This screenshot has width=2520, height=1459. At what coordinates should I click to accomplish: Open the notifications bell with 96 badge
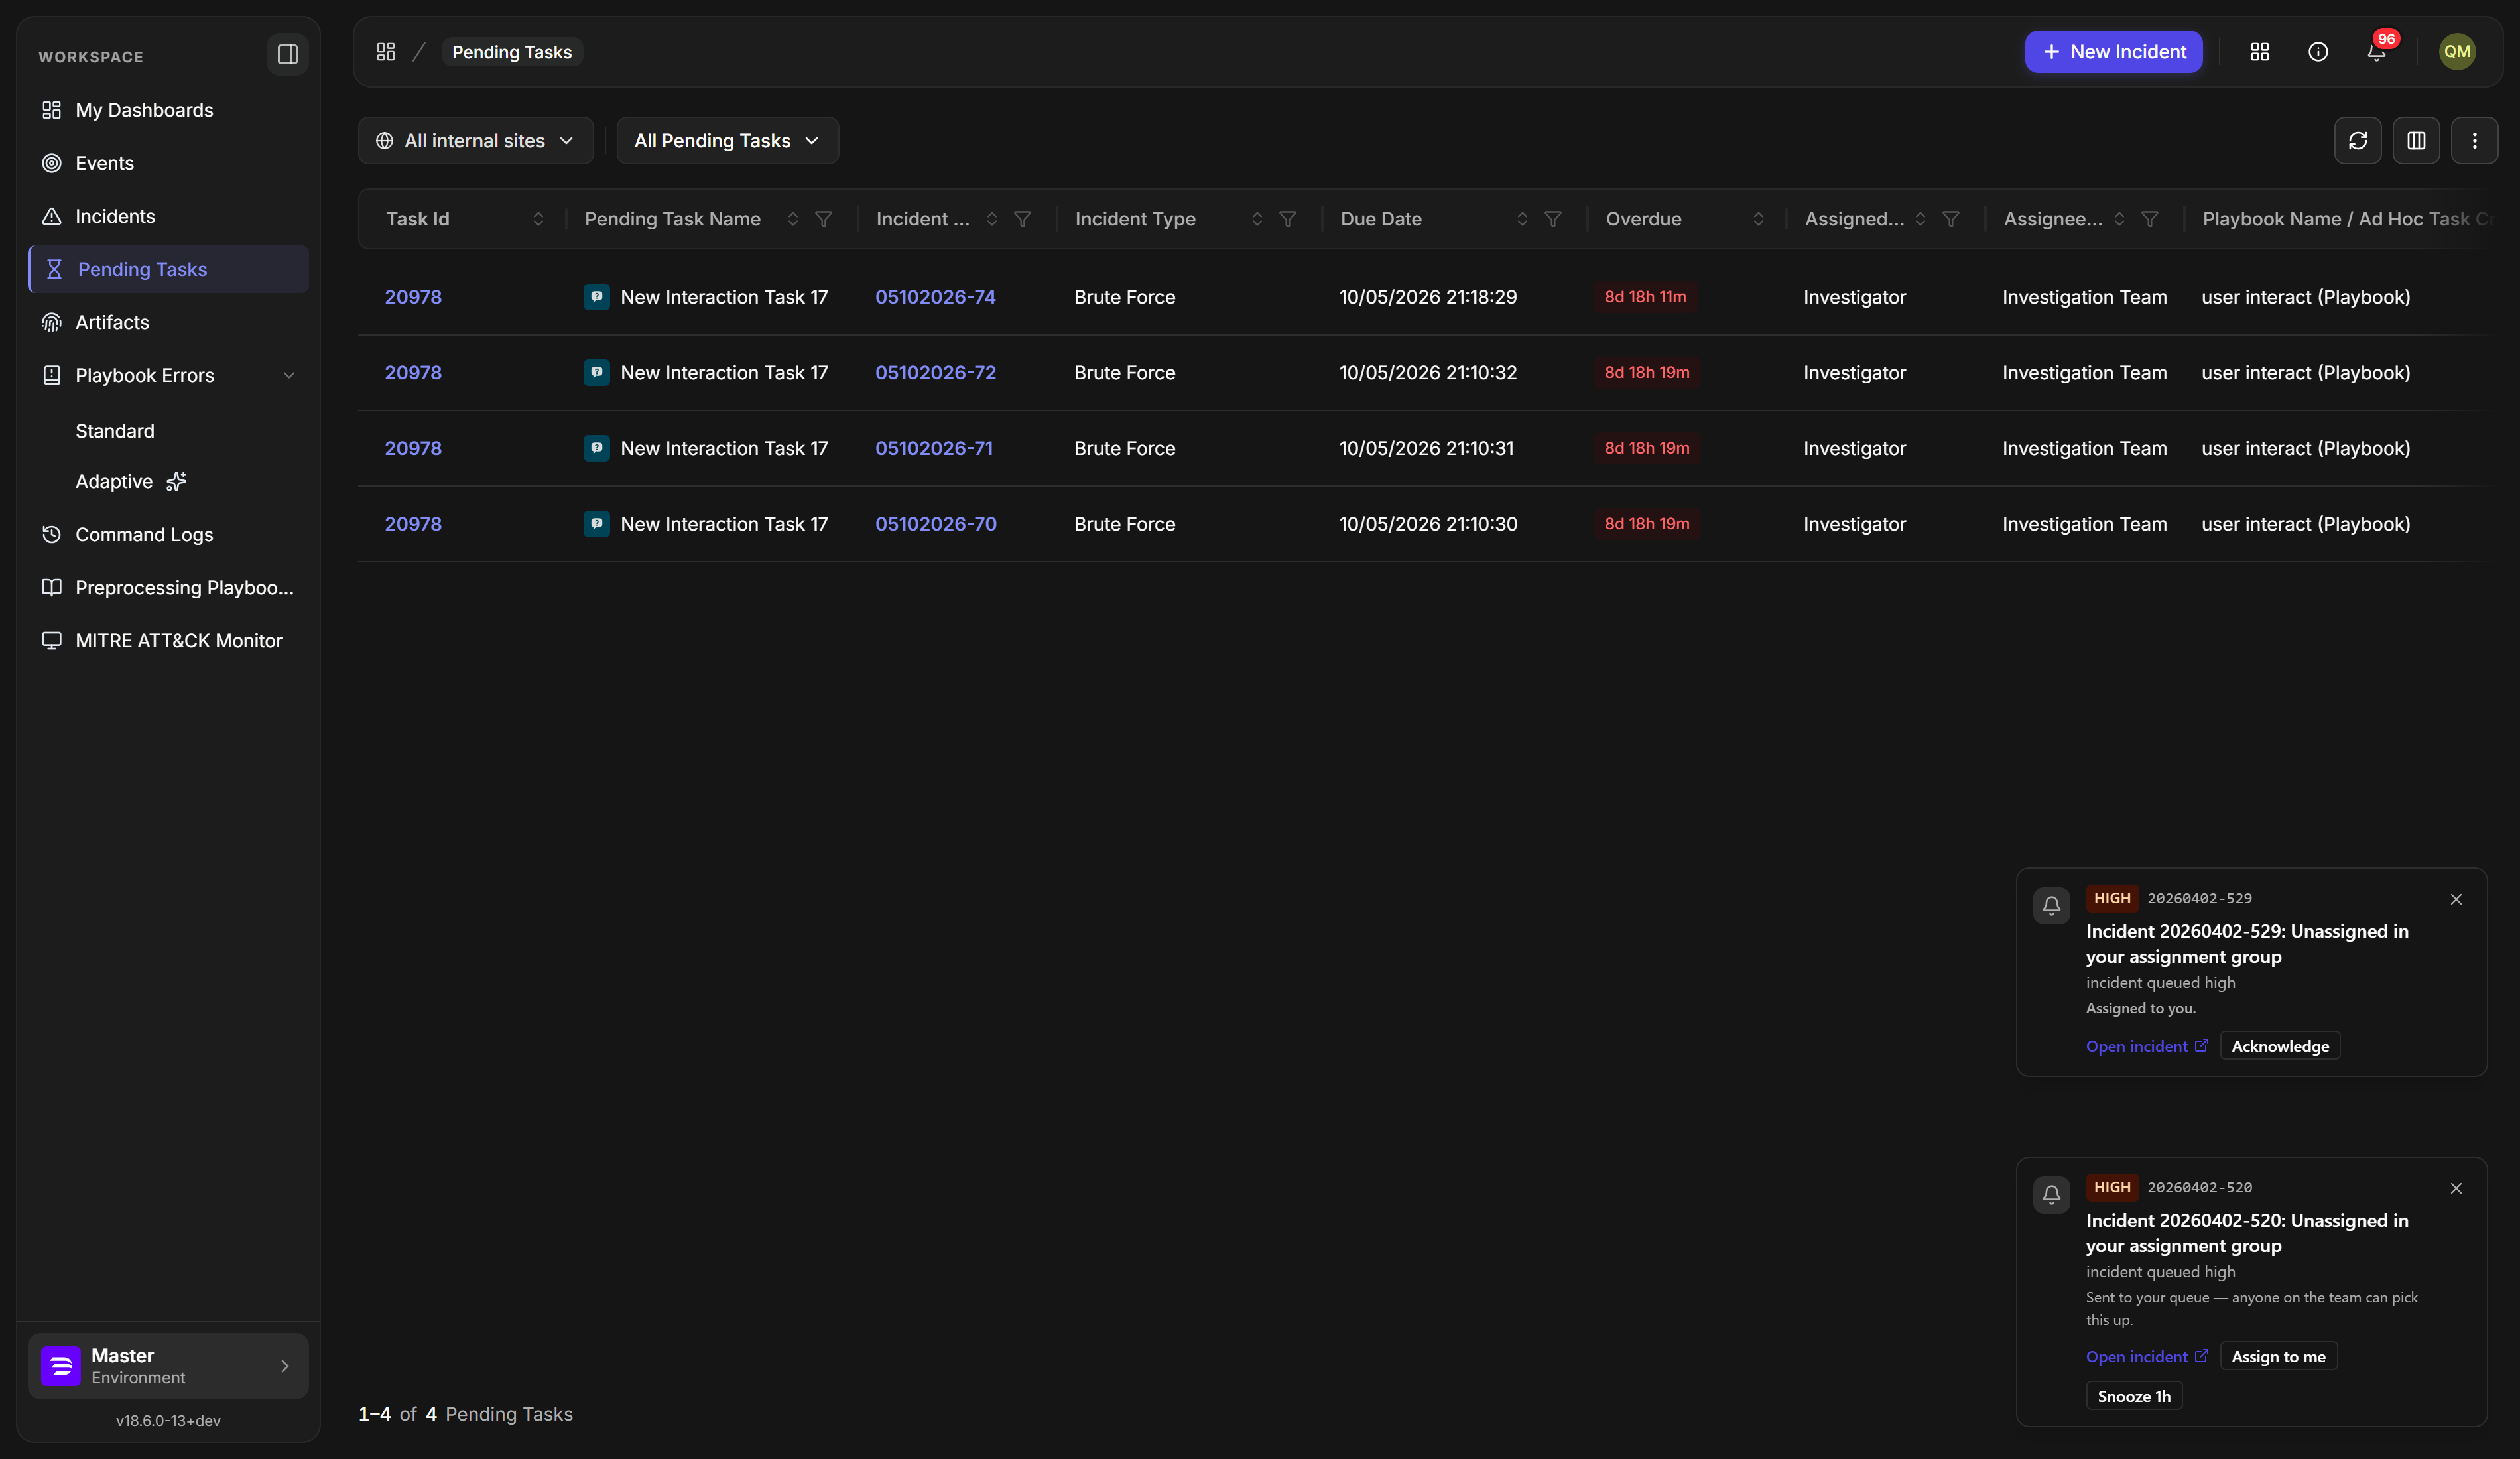[2377, 52]
